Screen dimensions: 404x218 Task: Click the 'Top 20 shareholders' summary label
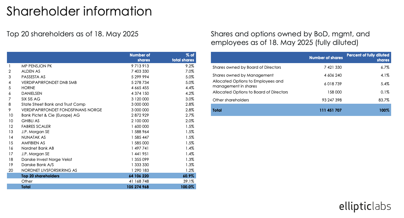tap(40, 176)
